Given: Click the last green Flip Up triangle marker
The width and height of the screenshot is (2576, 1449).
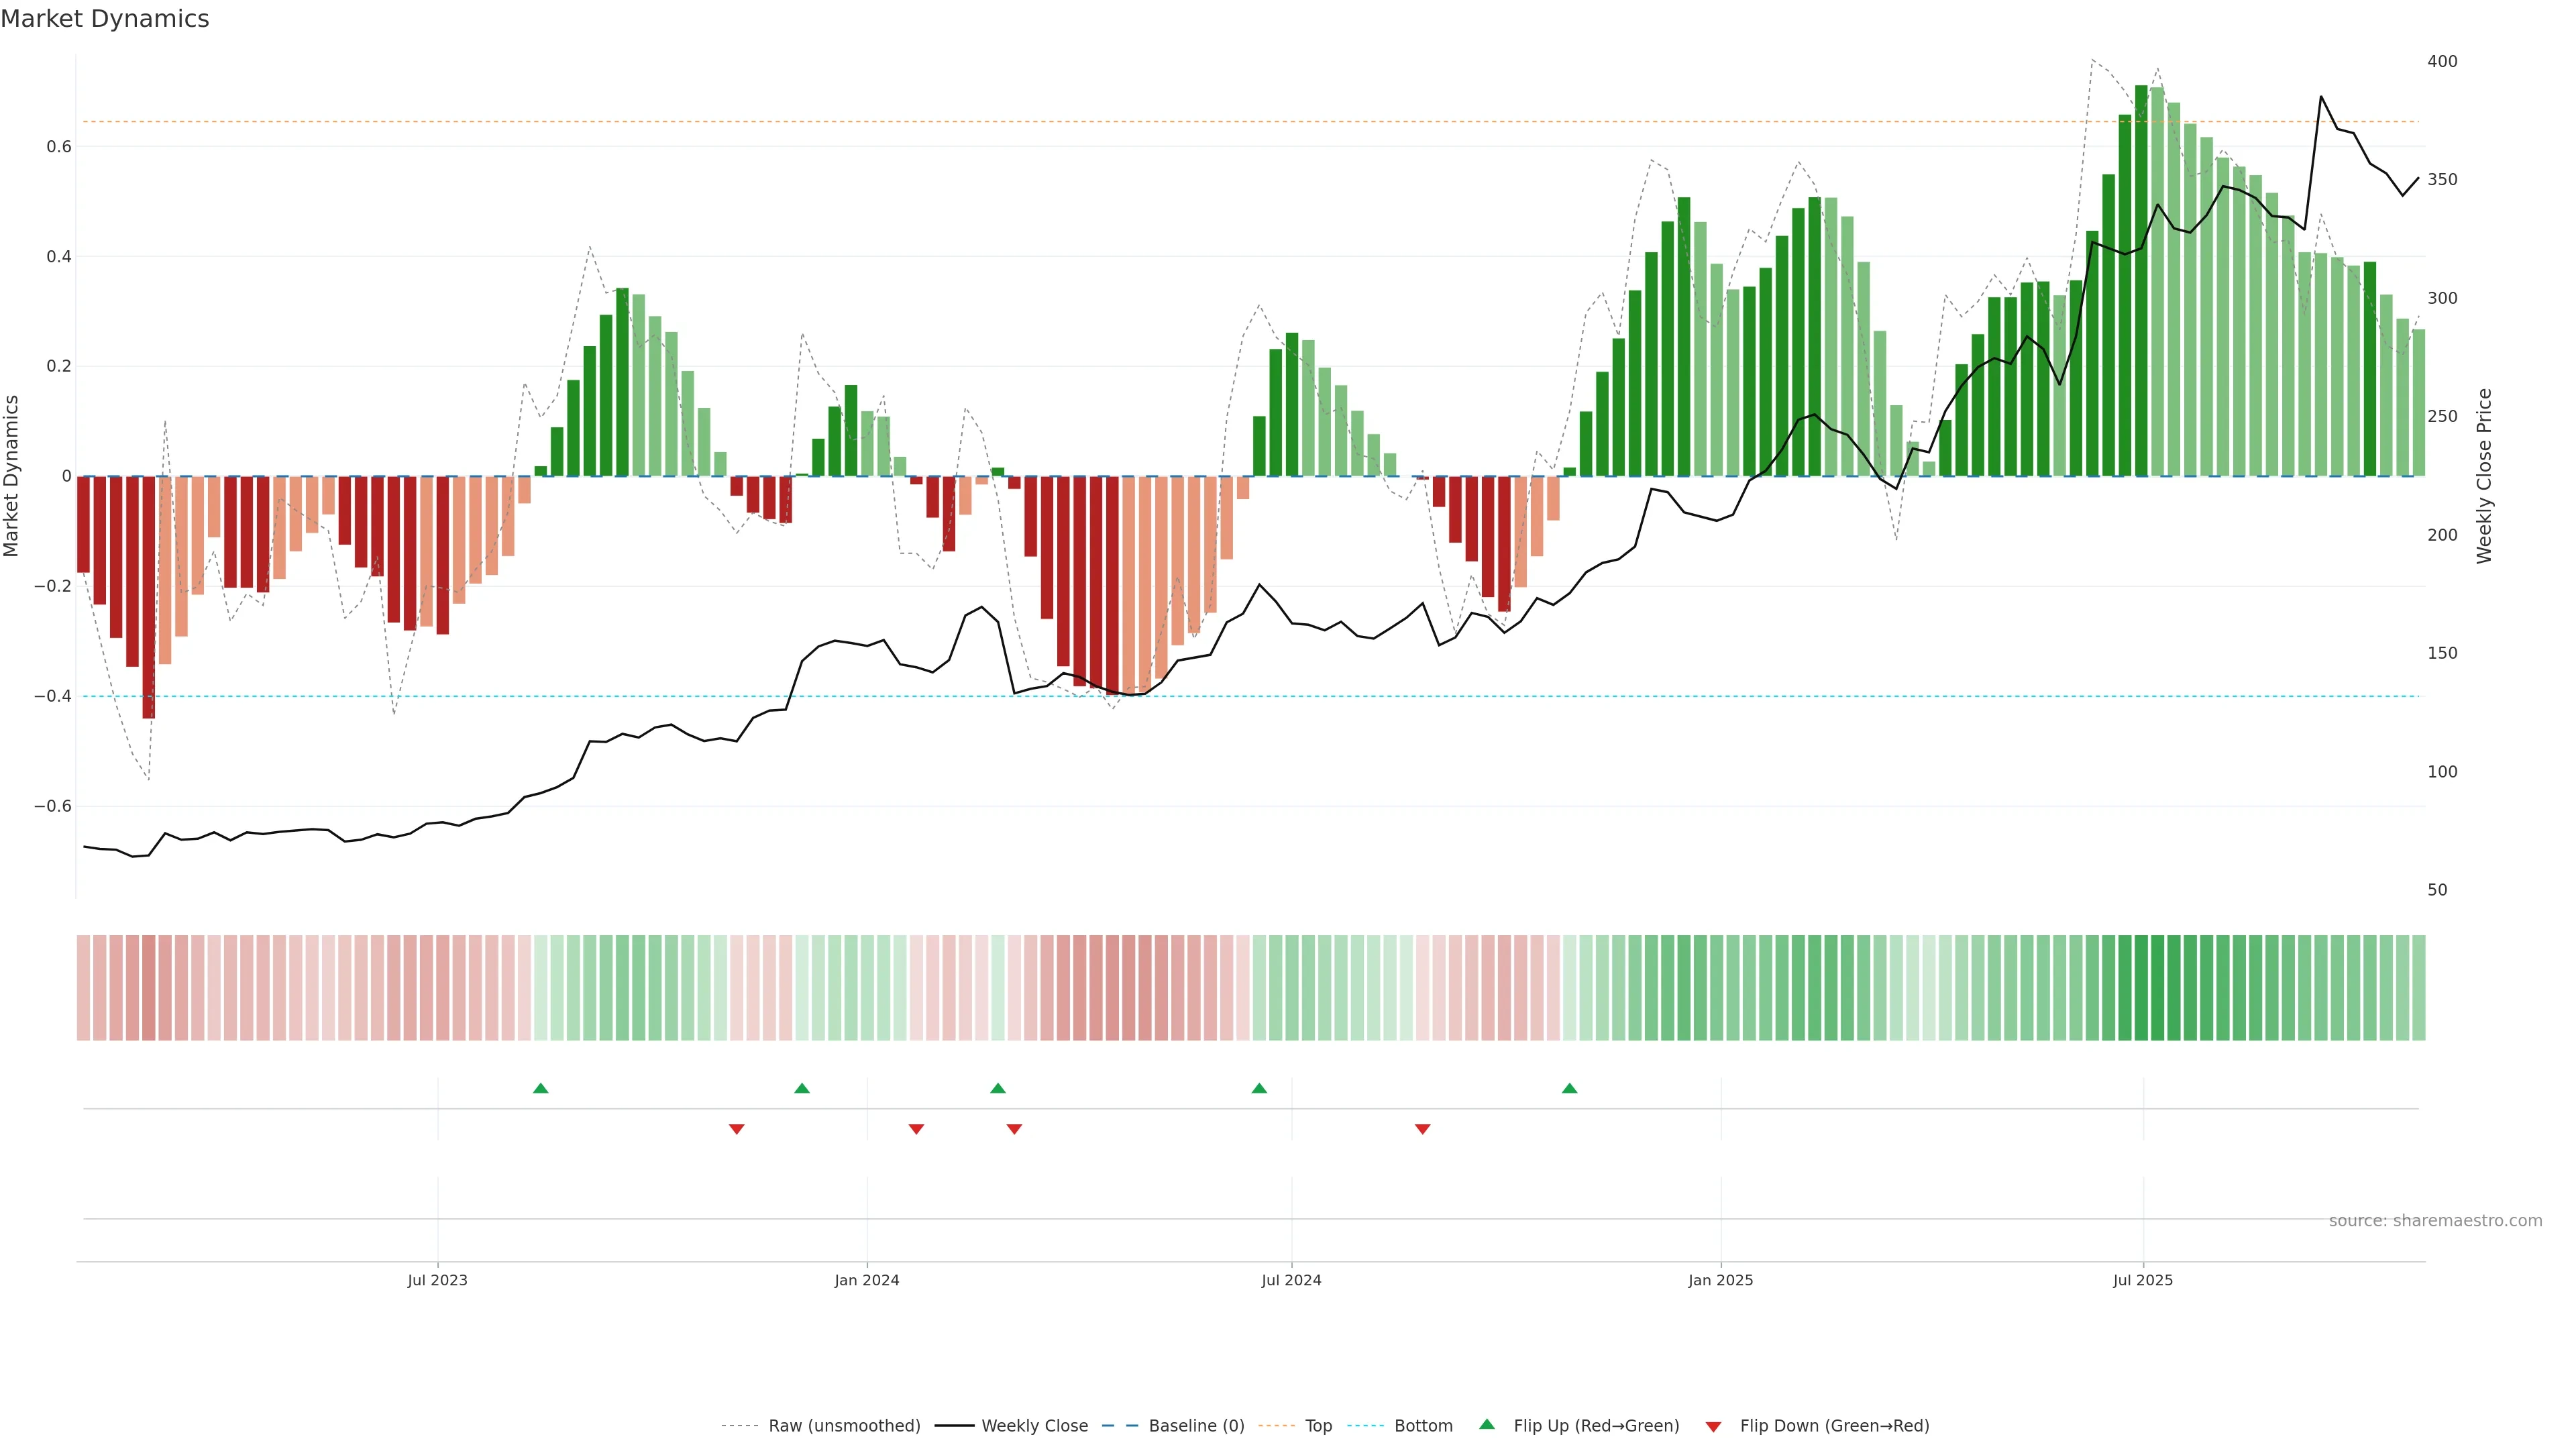Looking at the screenshot, I should [1569, 1088].
